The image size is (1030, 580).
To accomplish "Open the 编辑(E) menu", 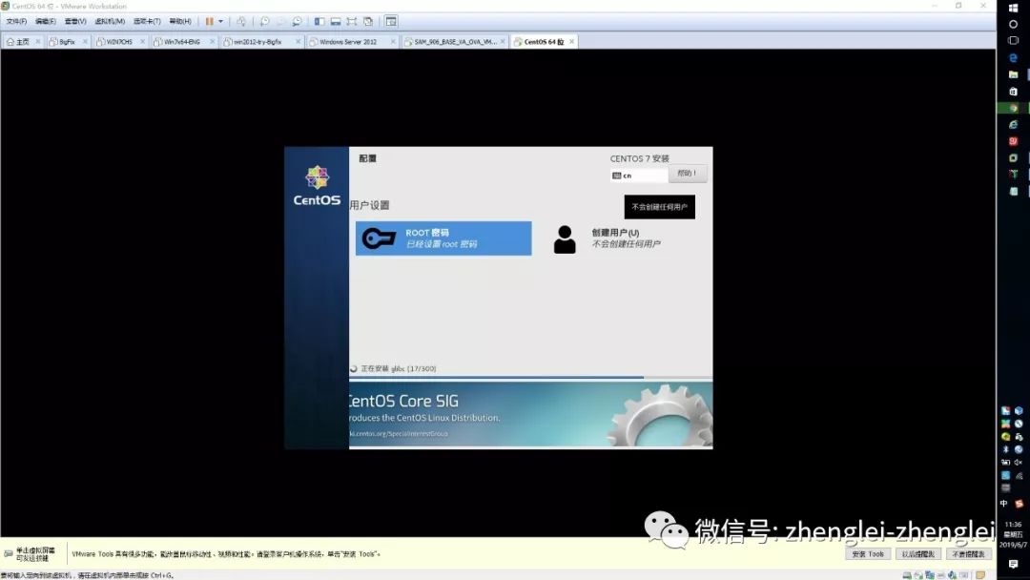I will [46, 22].
